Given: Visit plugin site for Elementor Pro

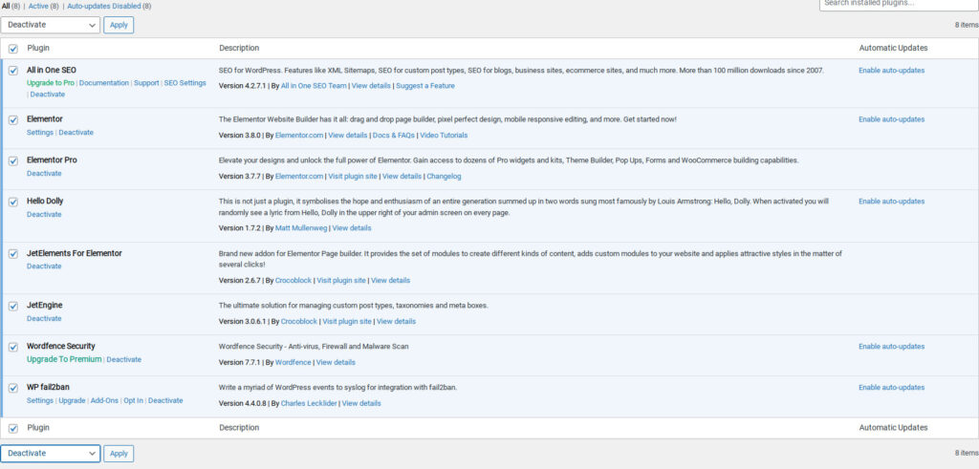Looking at the screenshot, I should 353,177.
